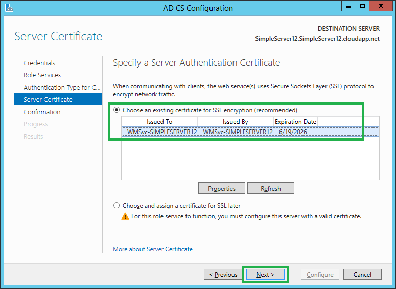The width and height of the screenshot is (396, 289).
Task: Select 'Choose an existing certificate' radio button
Action: click(117, 110)
